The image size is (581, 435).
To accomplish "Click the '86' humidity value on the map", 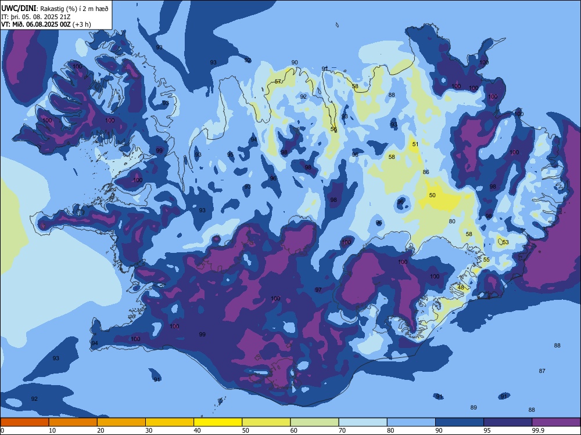I will point(426,172).
